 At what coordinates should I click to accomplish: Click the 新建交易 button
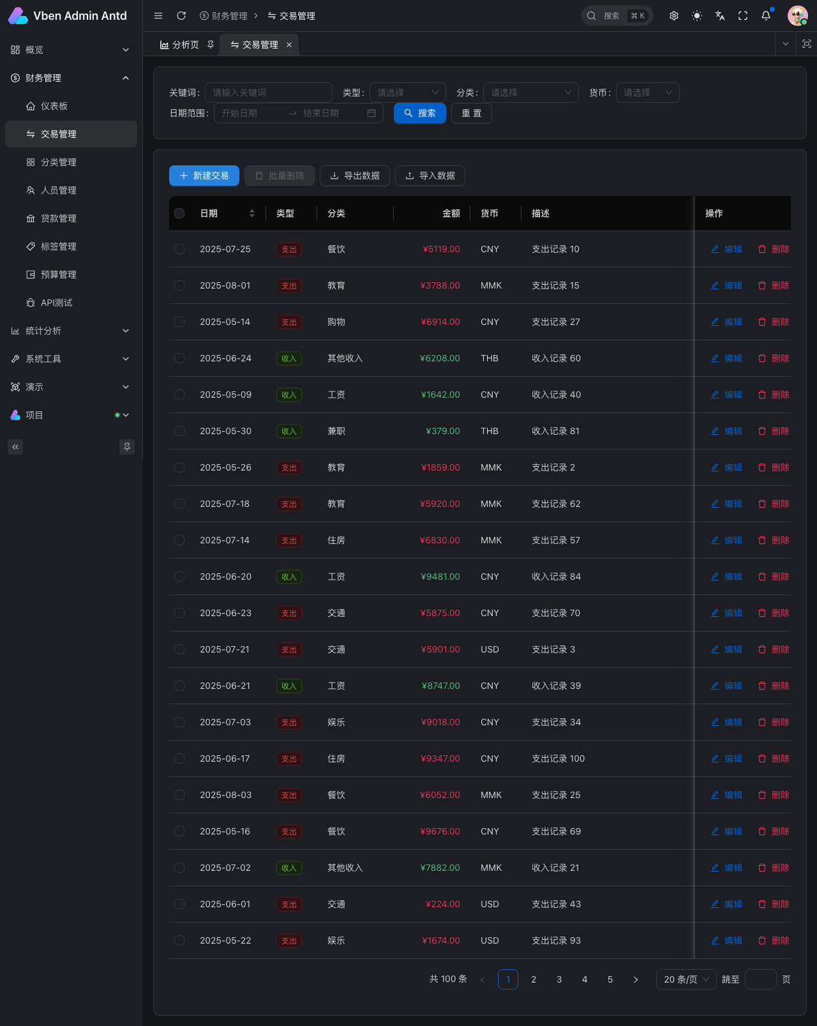tap(204, 176)
